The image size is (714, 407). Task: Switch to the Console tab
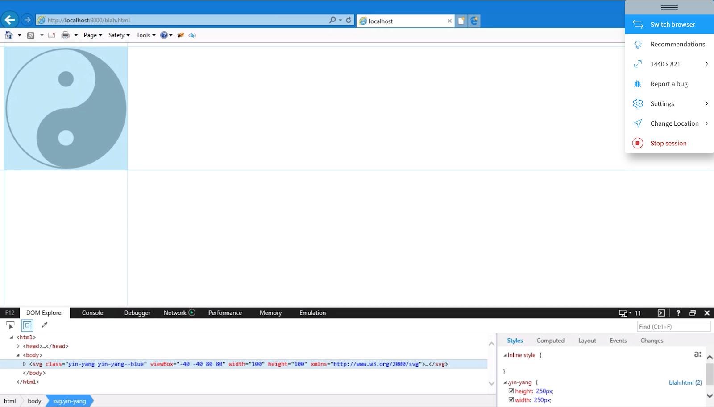(x=92, y=313)
